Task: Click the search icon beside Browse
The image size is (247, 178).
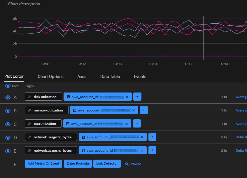Action: (126, 164)
